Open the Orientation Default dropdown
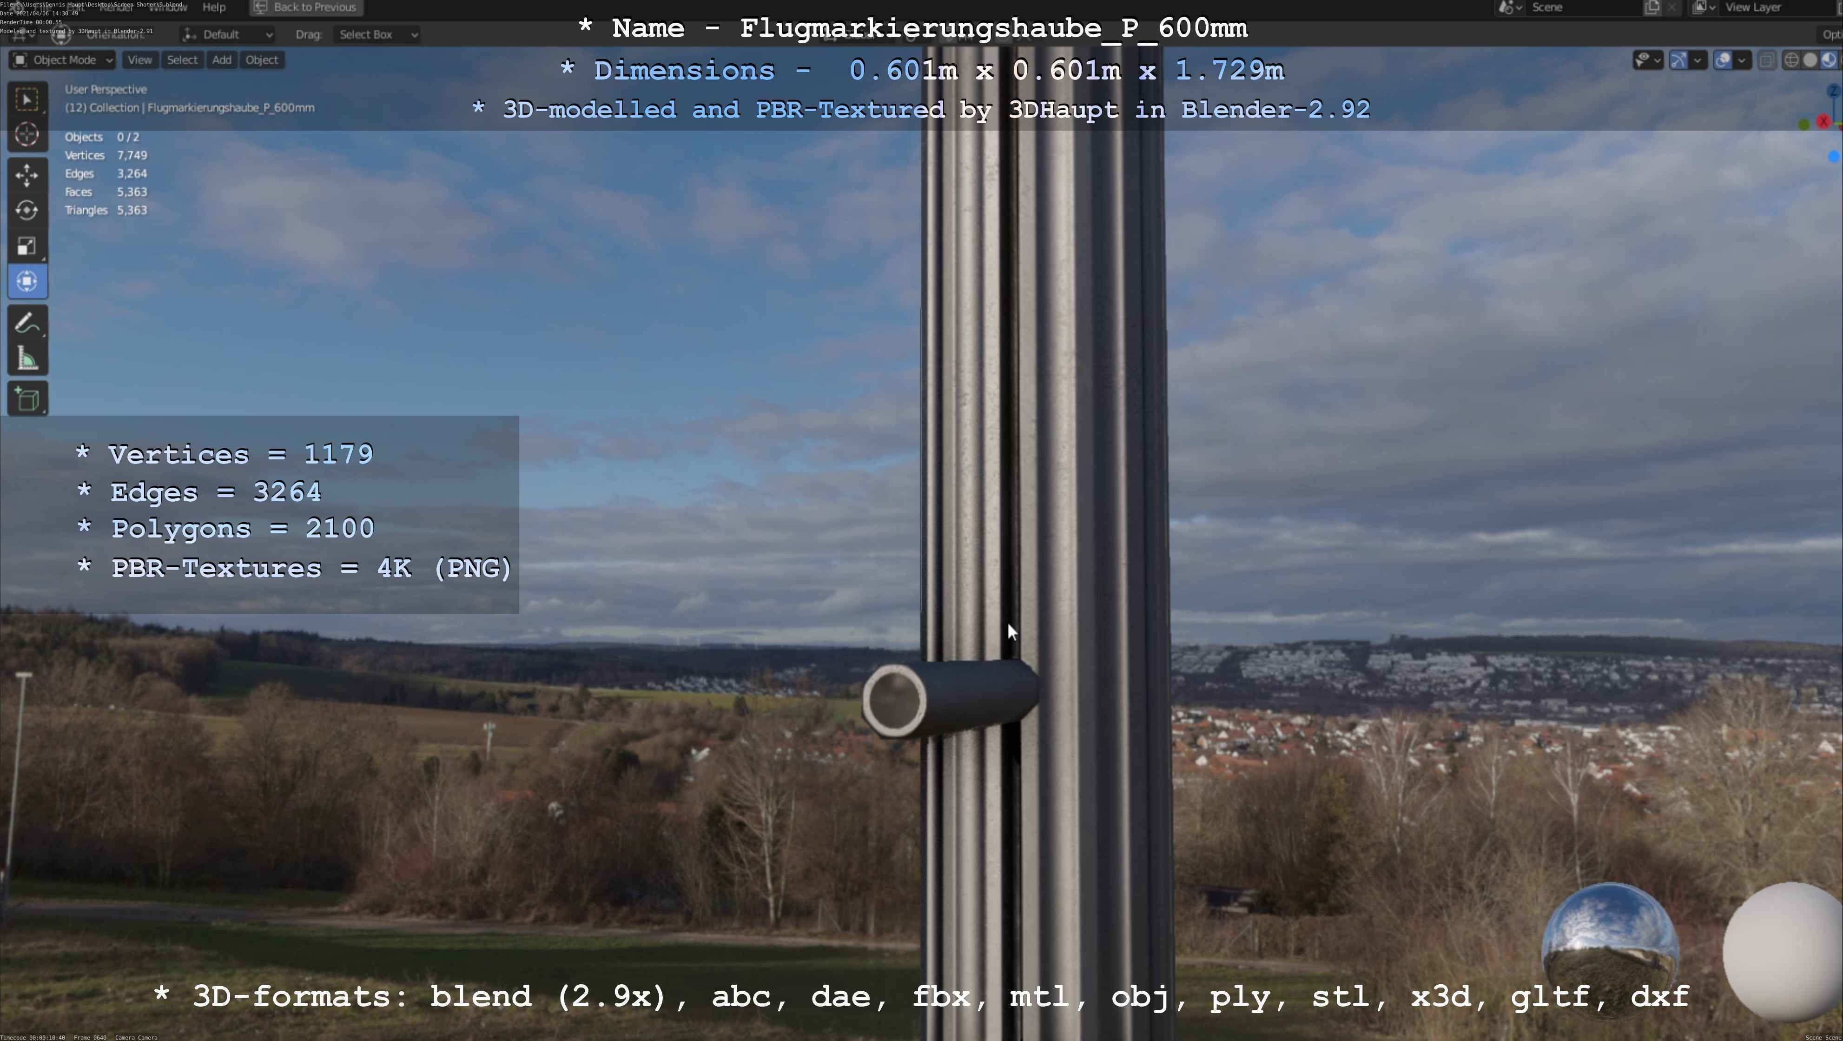 (x=227, y=34)
